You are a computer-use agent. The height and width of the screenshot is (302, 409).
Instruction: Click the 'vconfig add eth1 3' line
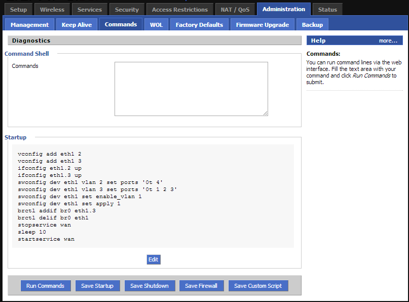(50, 161)
